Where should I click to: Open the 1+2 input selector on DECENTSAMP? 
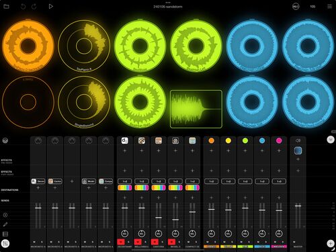point(125,181)
